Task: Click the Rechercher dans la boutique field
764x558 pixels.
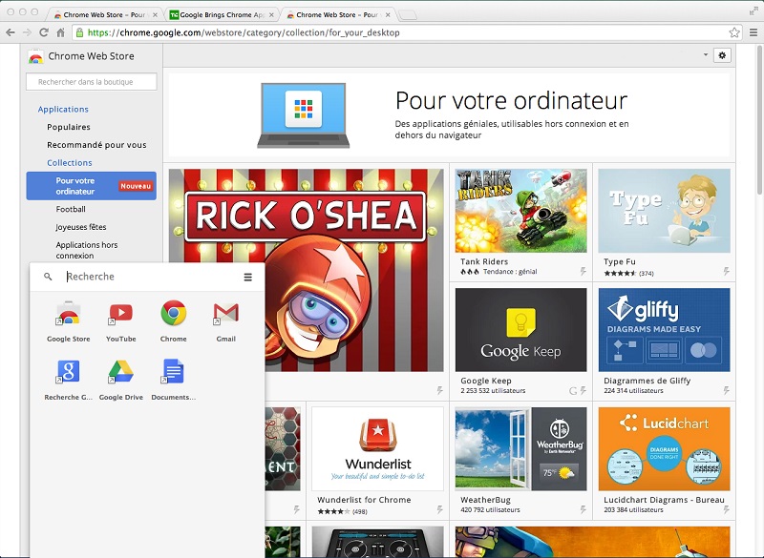Action: [x=92, y=82]
